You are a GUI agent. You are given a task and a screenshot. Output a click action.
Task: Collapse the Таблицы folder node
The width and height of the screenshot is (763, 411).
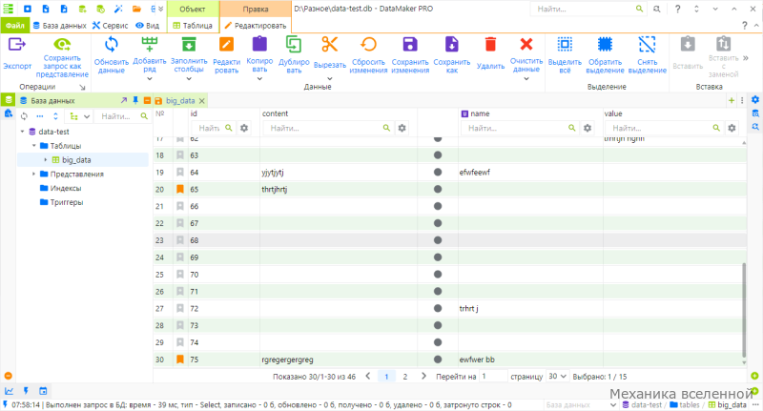click(34, 146)
